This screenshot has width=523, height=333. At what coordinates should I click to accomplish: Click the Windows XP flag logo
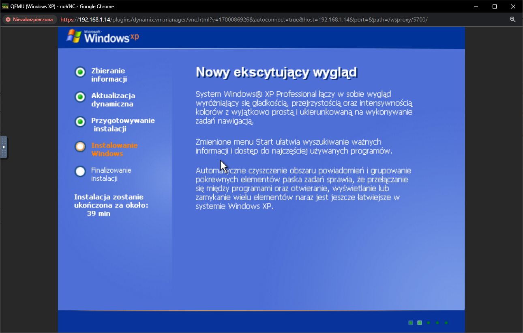point(74,37)
